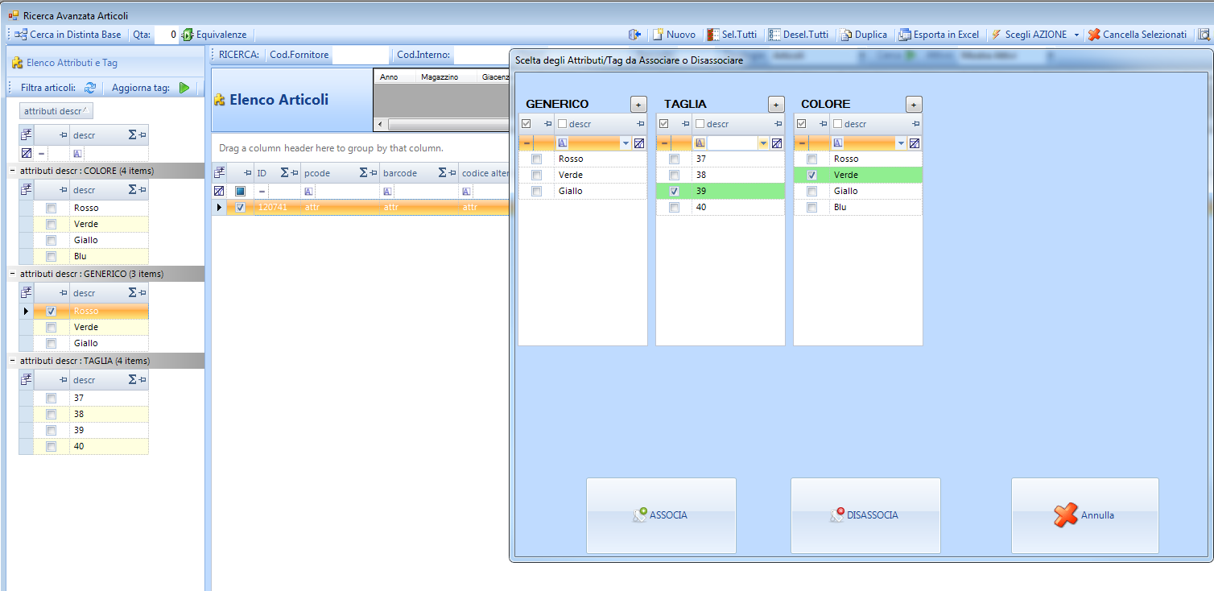Click the exit door arrow icon left of Nuovo

click(634, 35)
